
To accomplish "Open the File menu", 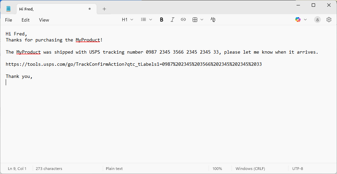I will point(9,20).
